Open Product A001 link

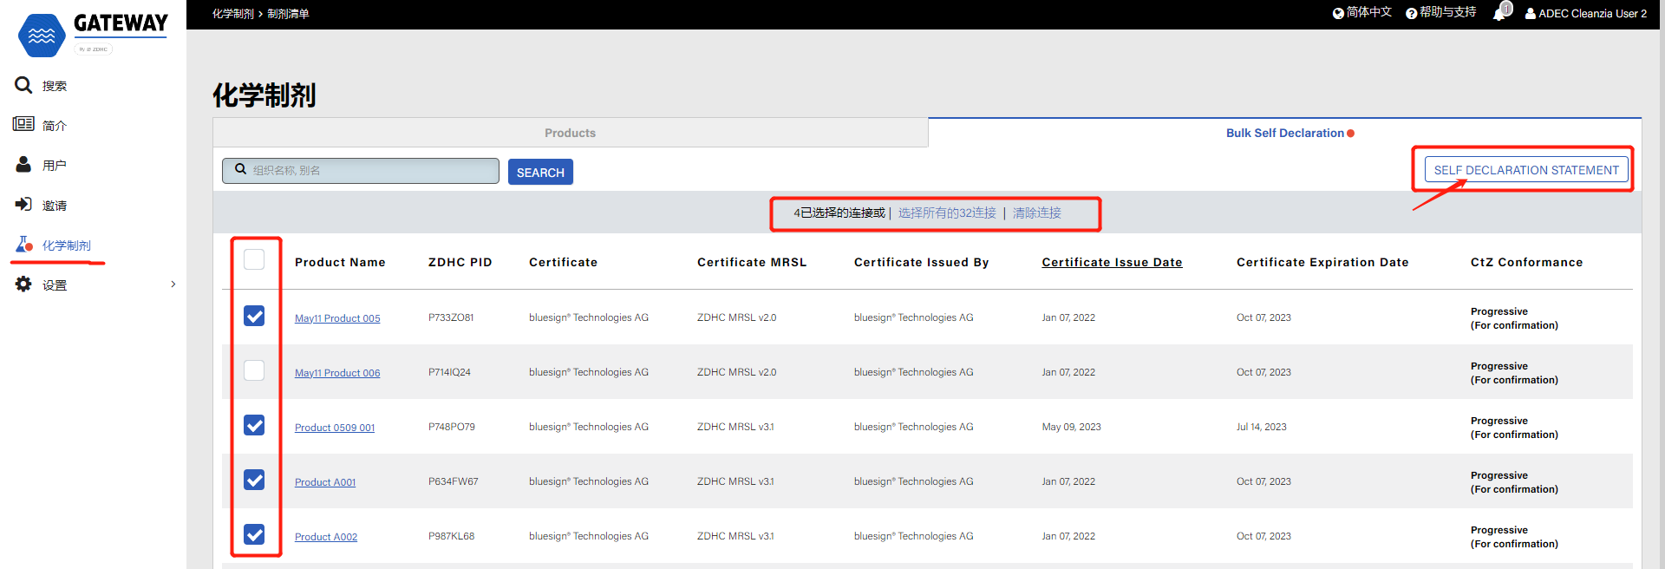click(325, 482)
